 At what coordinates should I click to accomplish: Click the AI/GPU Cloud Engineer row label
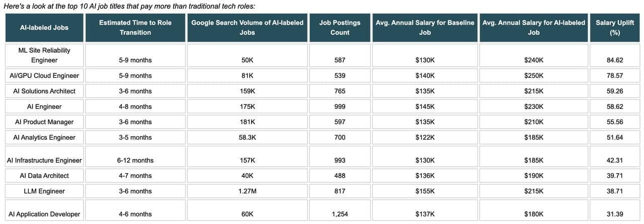coord(44,75)
